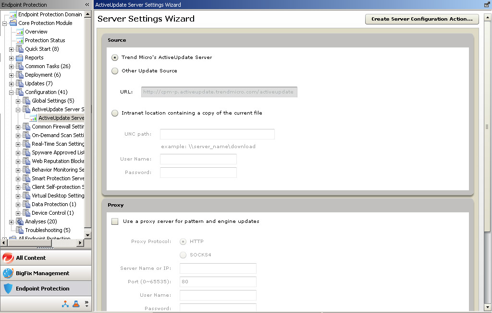
Task: Choose the SOCKS4 proxy protocol
Action: [183, 255]
